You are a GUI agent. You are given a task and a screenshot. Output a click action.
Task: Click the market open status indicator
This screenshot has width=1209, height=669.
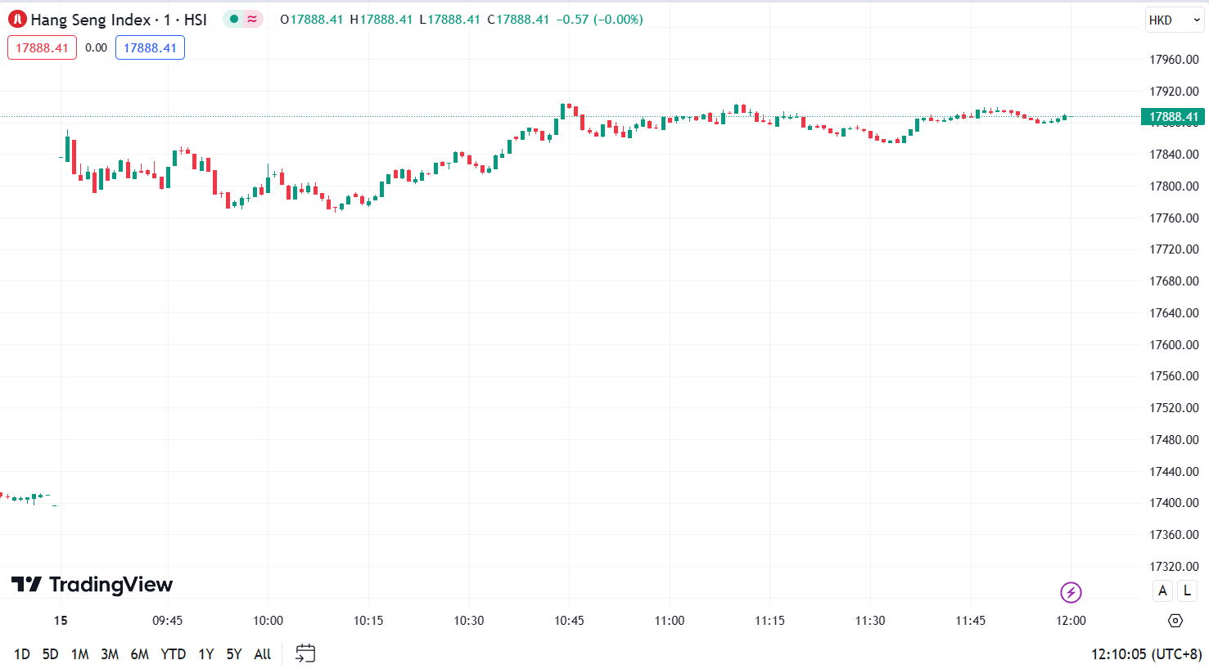click(x=234, y=20)
